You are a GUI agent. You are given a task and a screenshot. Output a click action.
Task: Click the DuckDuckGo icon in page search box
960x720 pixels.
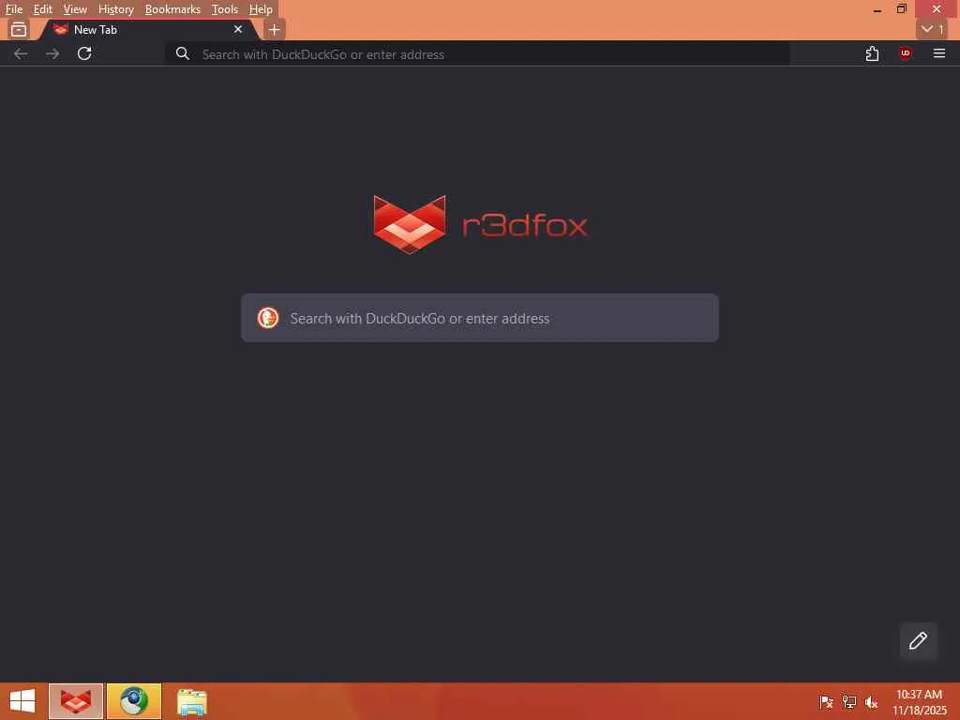click(x=267, y=318)
